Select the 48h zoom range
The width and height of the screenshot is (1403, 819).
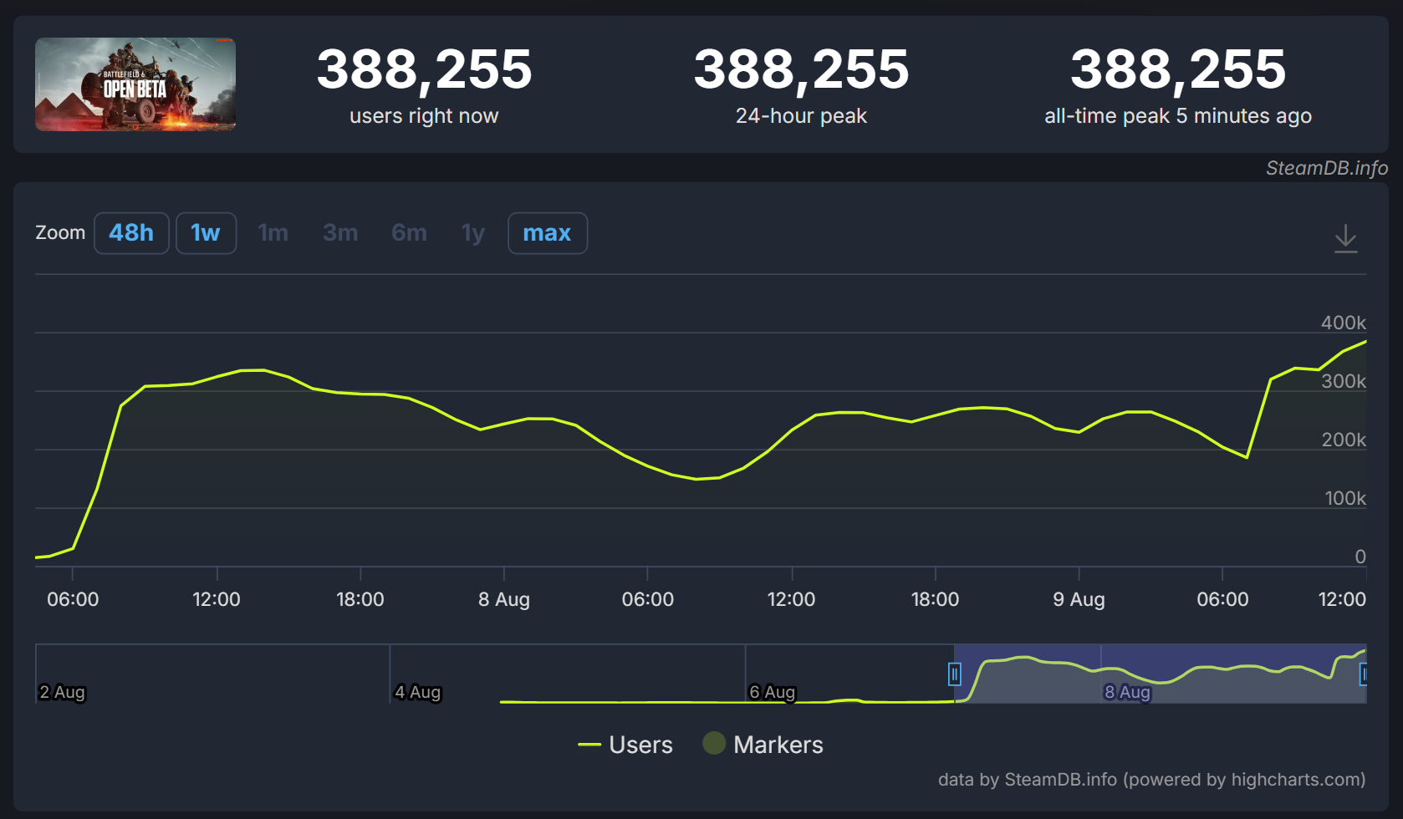[x=131, y=233]
